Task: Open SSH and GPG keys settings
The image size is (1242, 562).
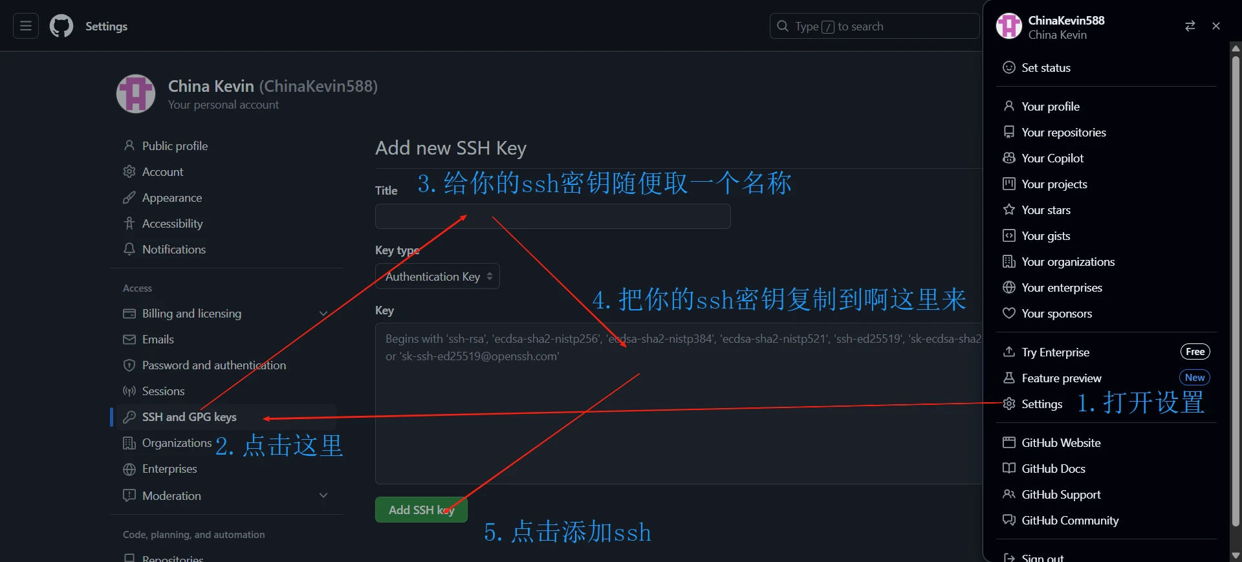Action: click(189, 417)
